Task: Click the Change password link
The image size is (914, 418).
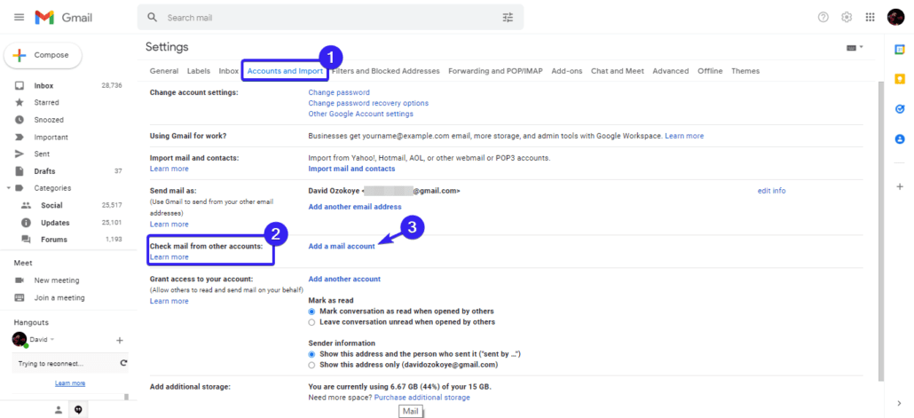Action: 339,92
